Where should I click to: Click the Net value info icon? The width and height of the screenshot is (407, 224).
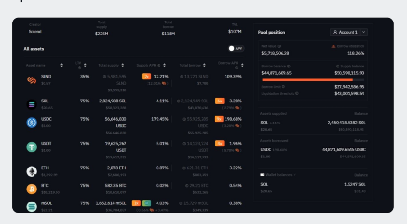(x=279, y=46)
